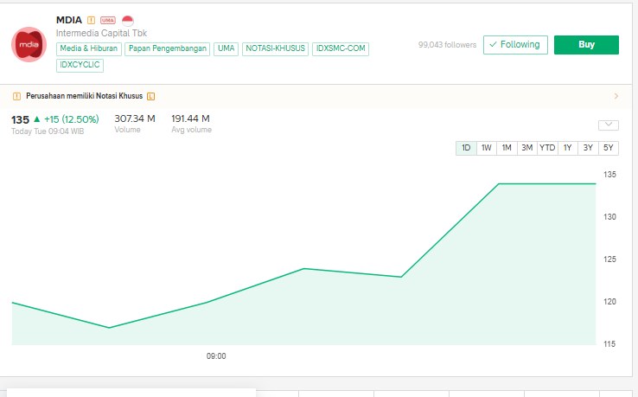
Task: Select the 3M chart range
Action: pyautogui.click(x=527, y=148)
